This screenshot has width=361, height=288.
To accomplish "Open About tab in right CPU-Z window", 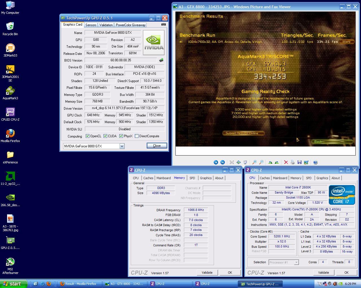I will pos(336,178).
